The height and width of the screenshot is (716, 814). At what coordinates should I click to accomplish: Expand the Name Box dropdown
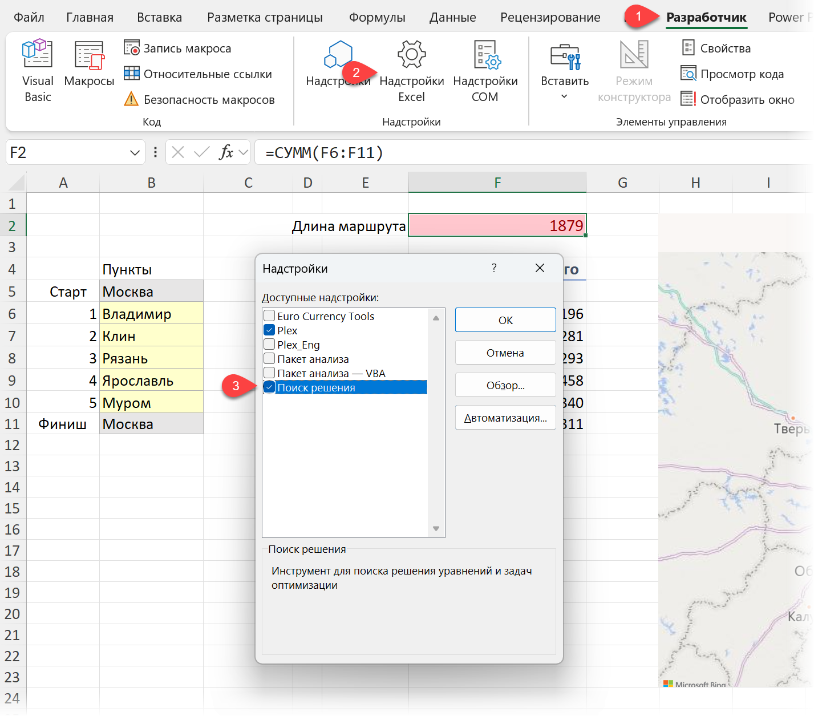(135, 153)
